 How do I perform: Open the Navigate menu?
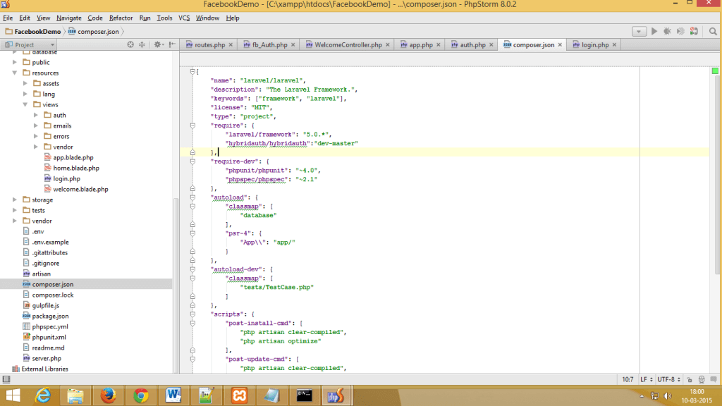tap(68, 18)
